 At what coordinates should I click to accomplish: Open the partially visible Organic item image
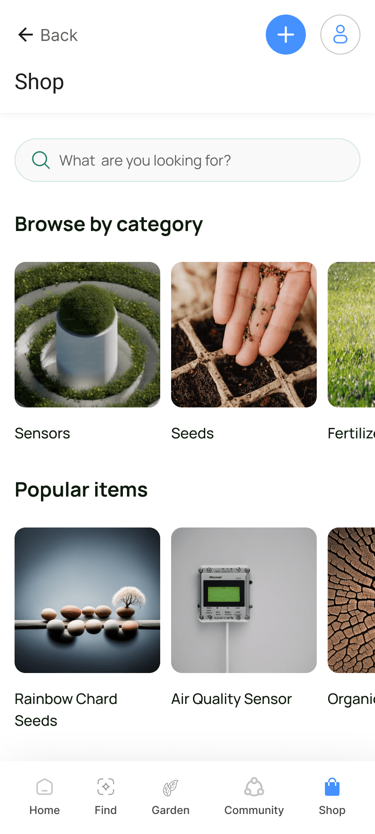coord(351,600)
